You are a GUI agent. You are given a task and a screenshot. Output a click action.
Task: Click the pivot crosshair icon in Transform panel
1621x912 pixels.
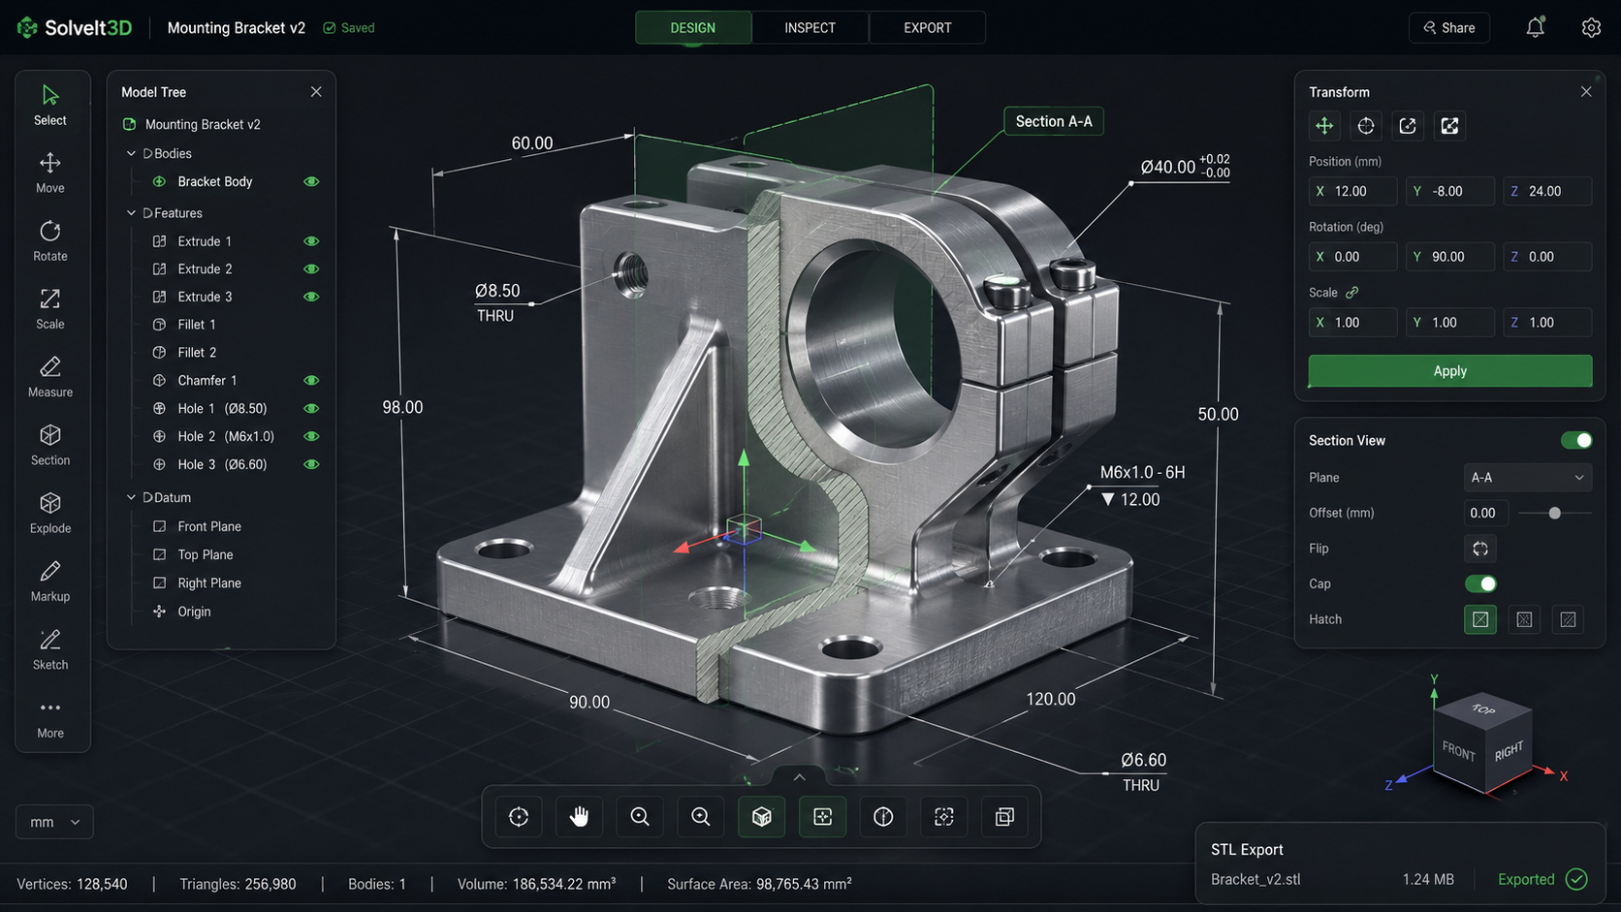point(1366,126)
